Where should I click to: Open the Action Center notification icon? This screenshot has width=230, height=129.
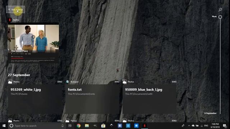click(225, 126)
